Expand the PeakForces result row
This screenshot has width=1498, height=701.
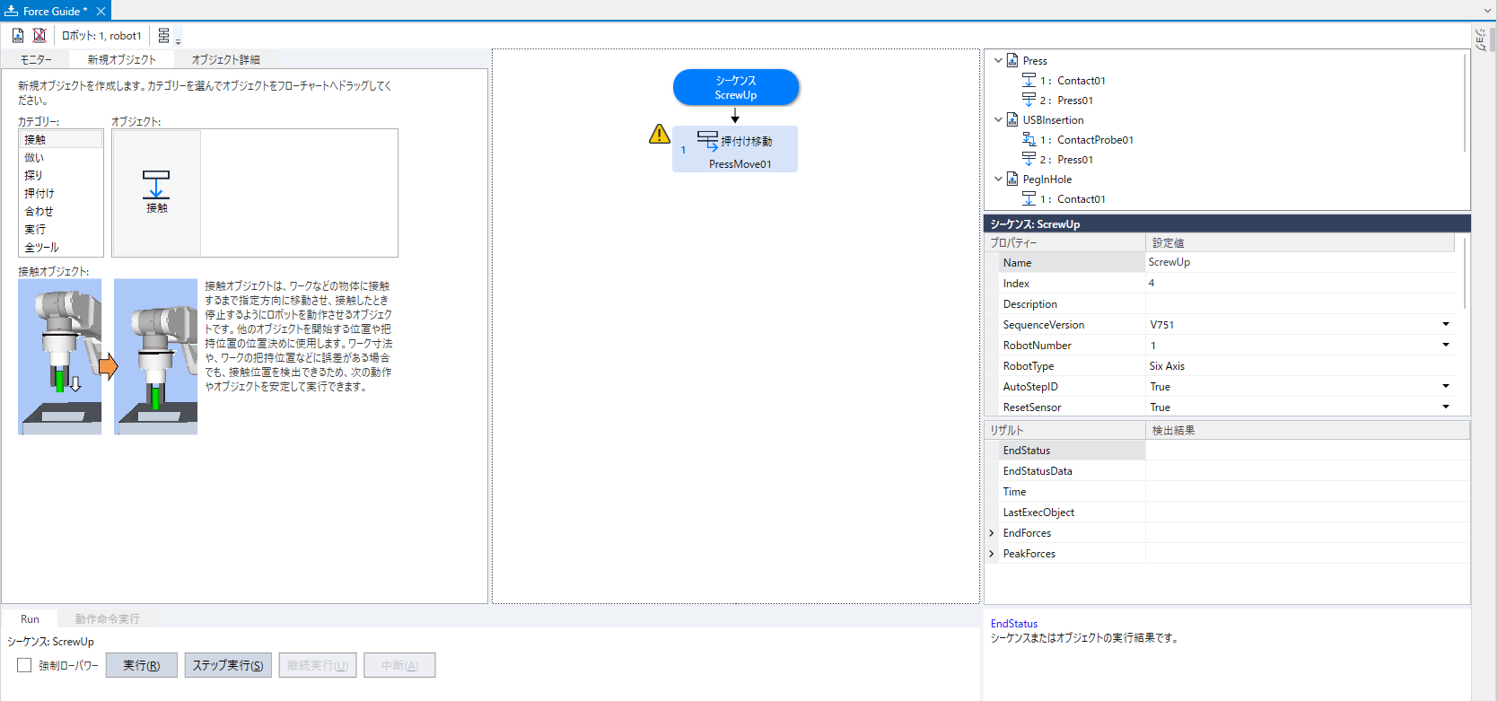[992, 554]
